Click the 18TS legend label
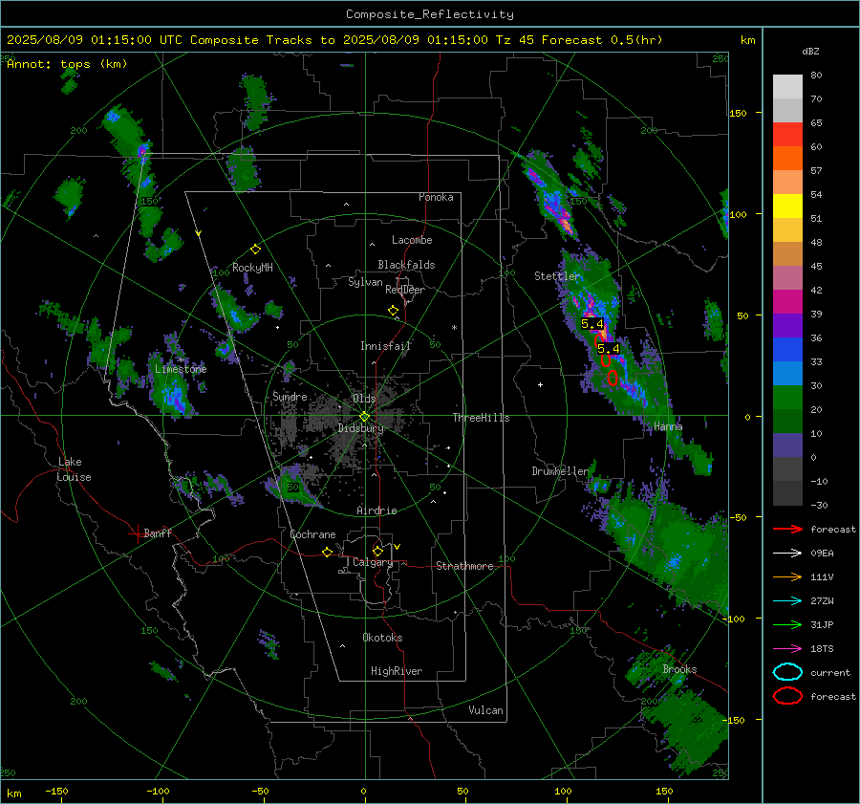 (822, 649)
